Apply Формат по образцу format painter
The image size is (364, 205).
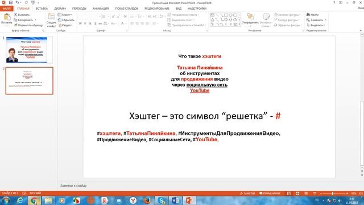[28, 25]
